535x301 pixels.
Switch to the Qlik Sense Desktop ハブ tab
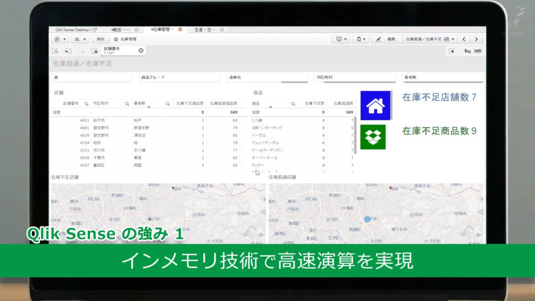pos(76,30)
